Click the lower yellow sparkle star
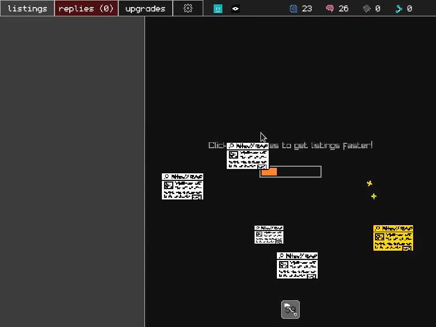436x327 pixels. tap(374, 196)
